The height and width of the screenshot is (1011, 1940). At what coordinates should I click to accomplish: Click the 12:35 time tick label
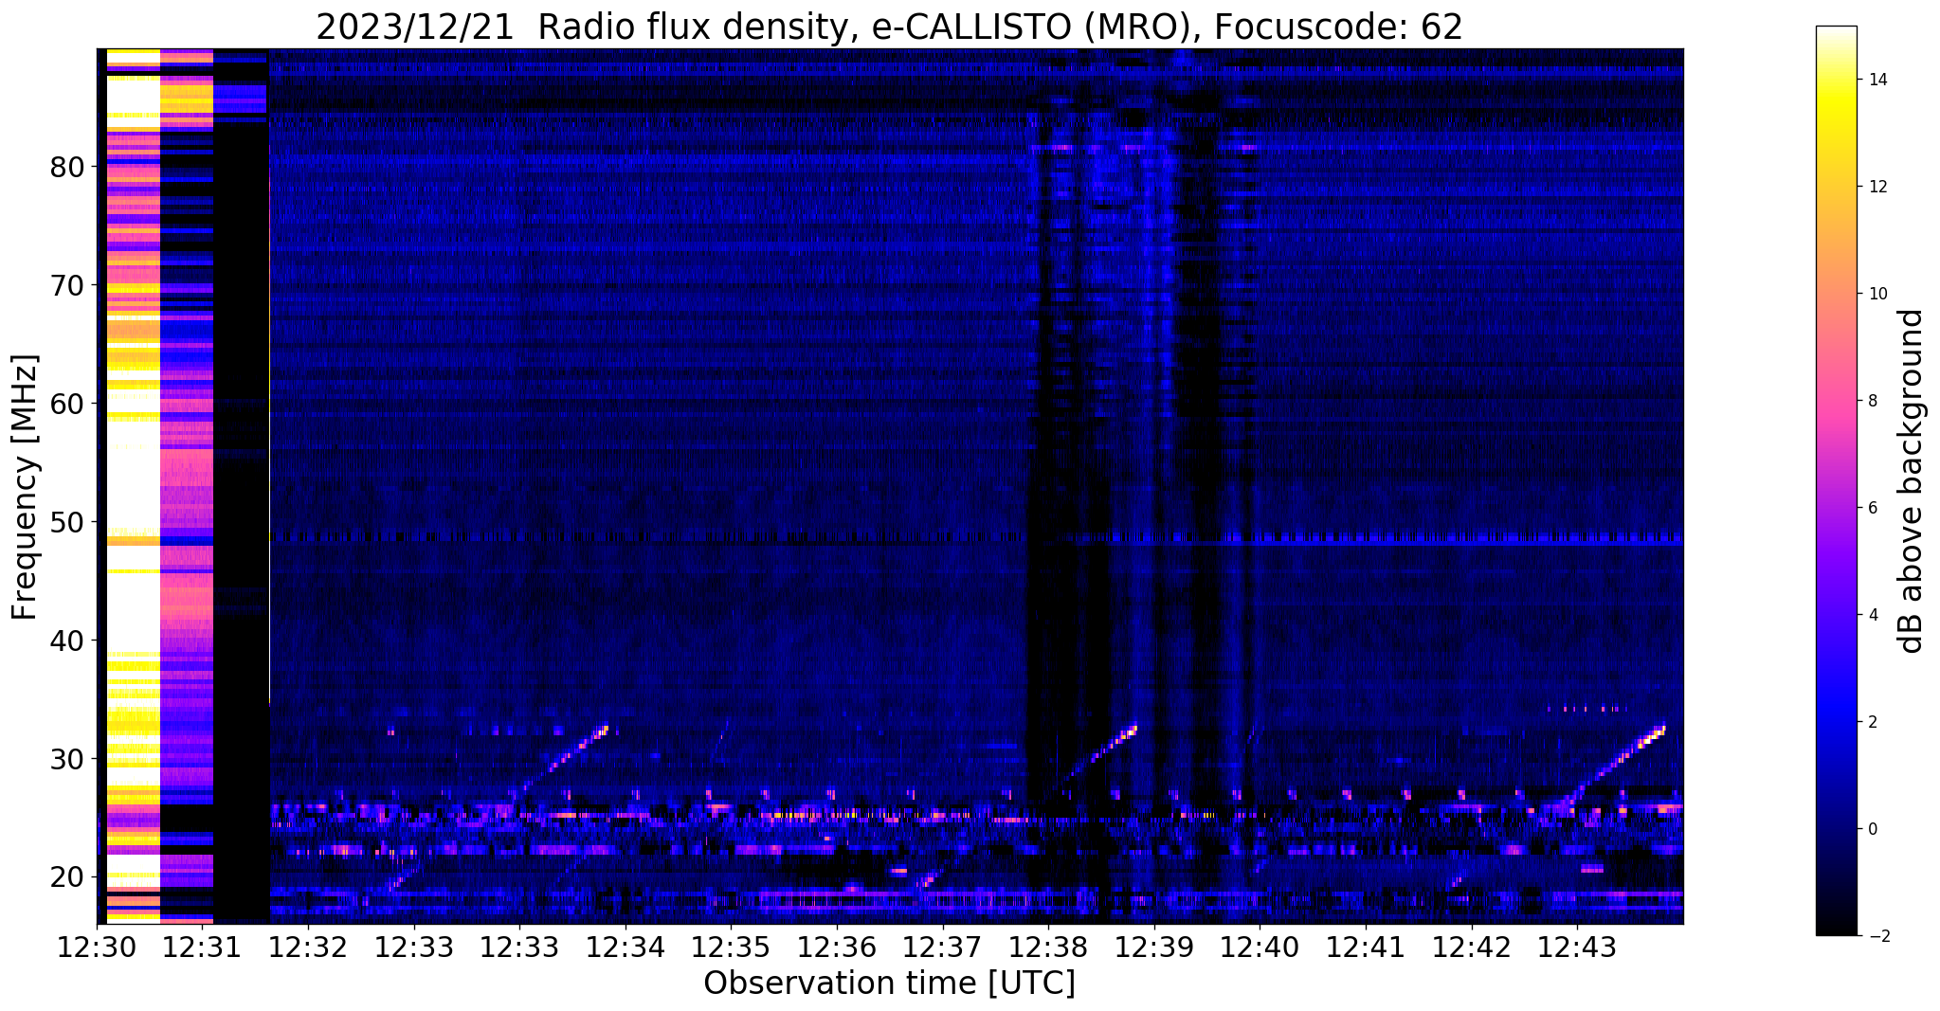click(731, 947)
